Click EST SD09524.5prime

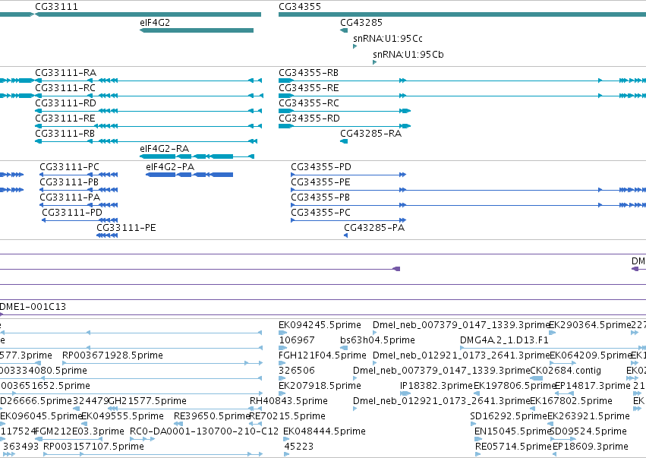click(x=562, y=439)
